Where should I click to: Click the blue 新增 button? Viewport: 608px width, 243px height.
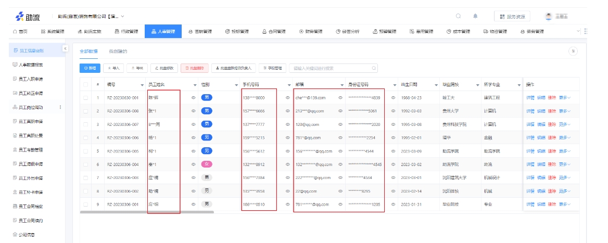click(90, 68)
